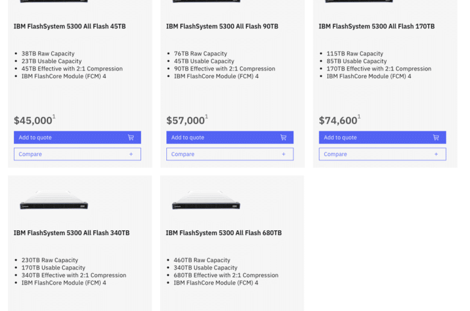Add FlashSystem 5300 90TB to quote
Viewport: 470px width, 311px height.
point(230,137)
